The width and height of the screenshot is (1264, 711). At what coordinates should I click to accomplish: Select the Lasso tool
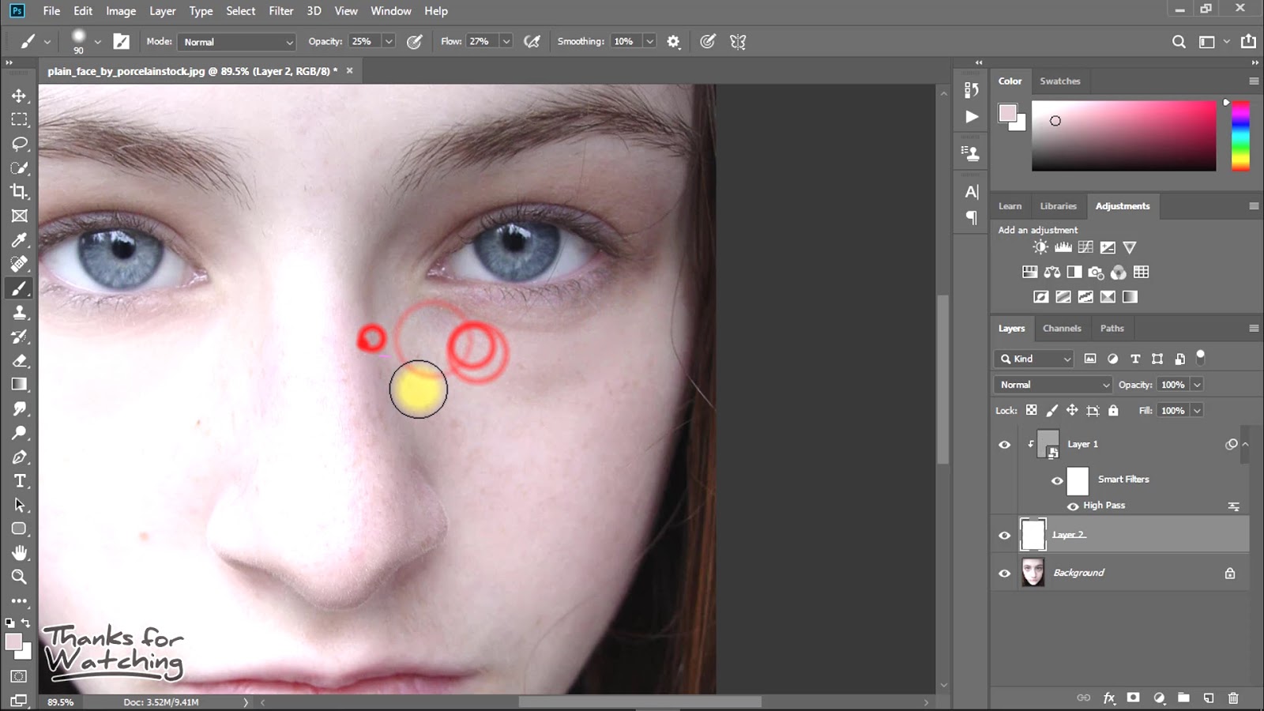point(19,144)
